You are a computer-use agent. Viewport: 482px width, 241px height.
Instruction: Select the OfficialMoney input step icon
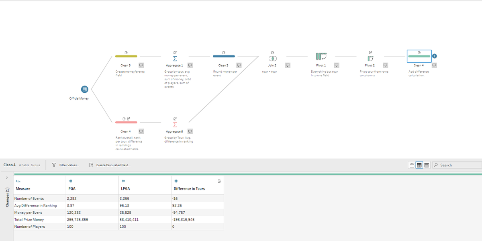coord(84,89)
